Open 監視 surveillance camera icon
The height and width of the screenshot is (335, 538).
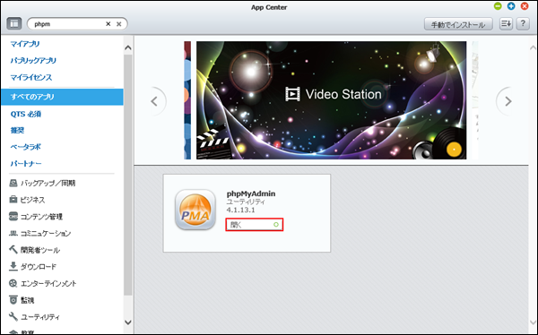pyautogui.click(x=13, y=300)
